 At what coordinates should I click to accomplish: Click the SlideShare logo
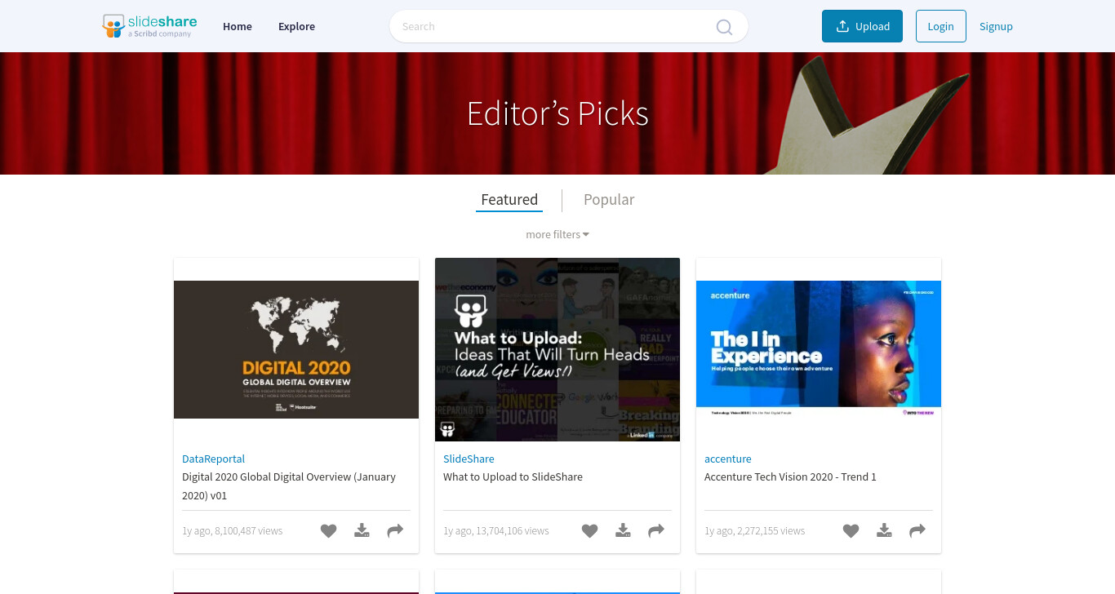click(x=149, y=26)
